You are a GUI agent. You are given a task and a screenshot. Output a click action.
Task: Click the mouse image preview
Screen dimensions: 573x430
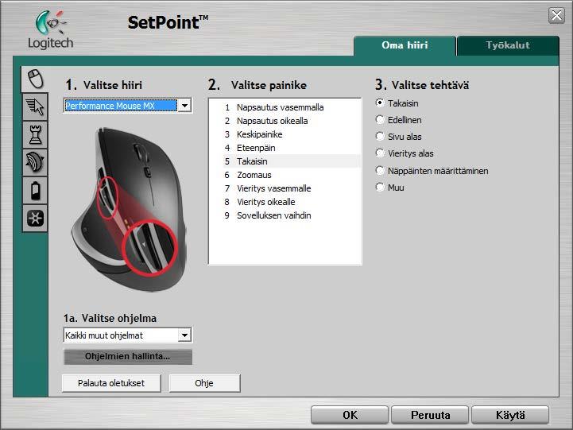click(129, 209)
